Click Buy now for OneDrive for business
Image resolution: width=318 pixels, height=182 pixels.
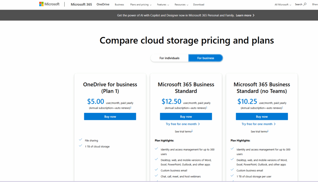[110, 116]
